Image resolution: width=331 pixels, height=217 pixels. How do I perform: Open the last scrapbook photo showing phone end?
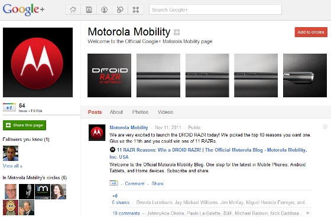305,75
